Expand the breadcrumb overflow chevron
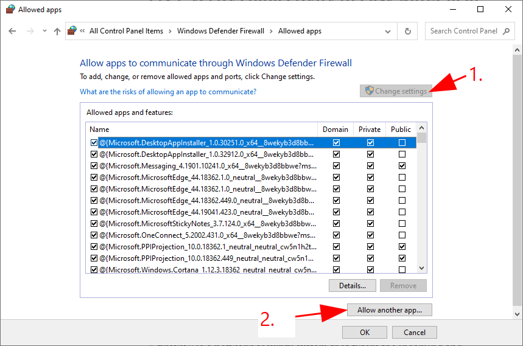 [x=82, y=31]
